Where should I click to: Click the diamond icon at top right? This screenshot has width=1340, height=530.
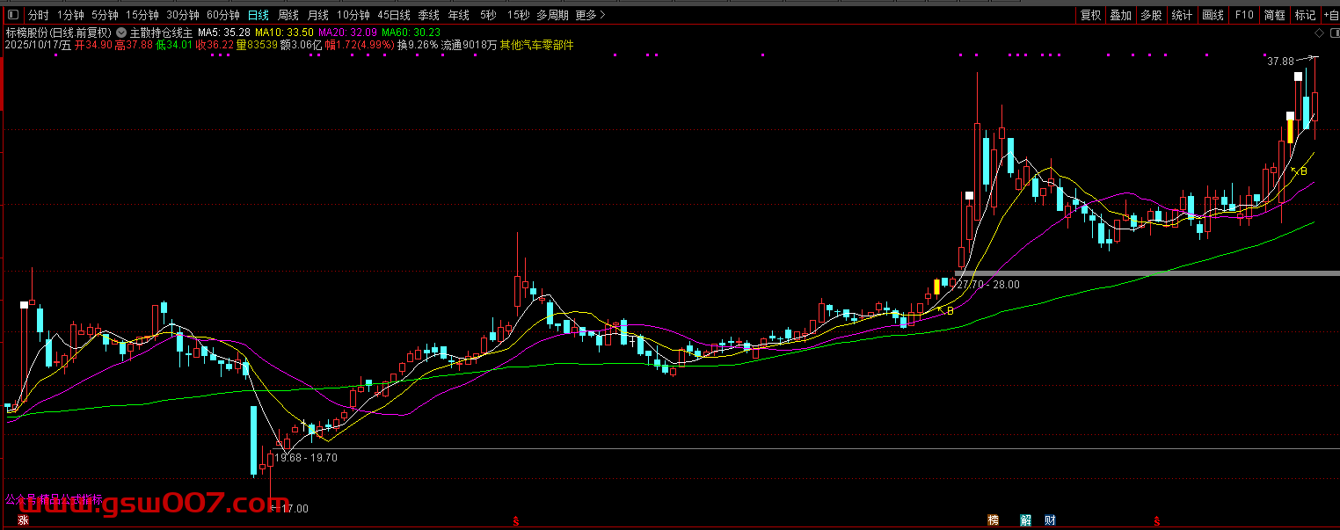(1319, 33)
